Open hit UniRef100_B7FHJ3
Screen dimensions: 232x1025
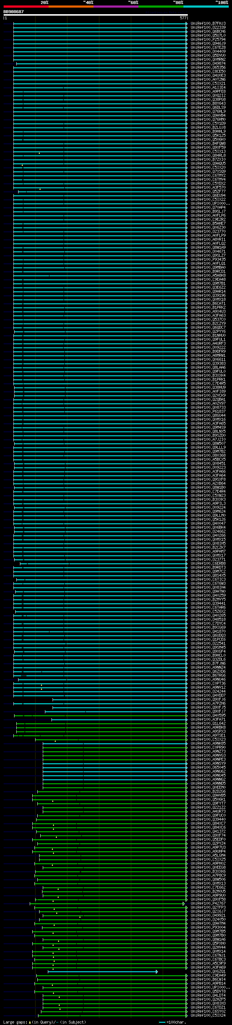coord(208,24)
